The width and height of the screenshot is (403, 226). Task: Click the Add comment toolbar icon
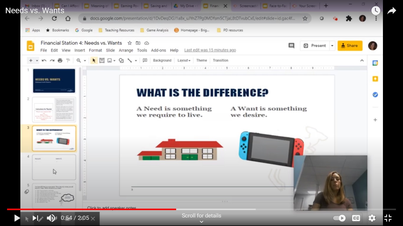point(145,60)
